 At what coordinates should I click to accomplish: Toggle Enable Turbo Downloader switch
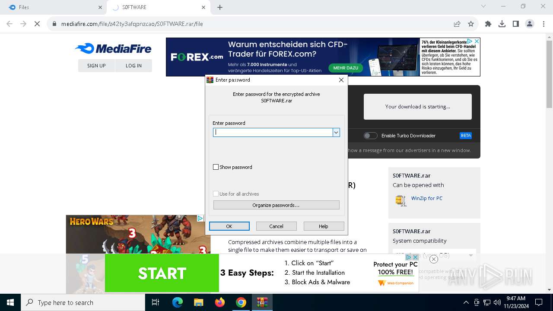(x=370, y=136)
